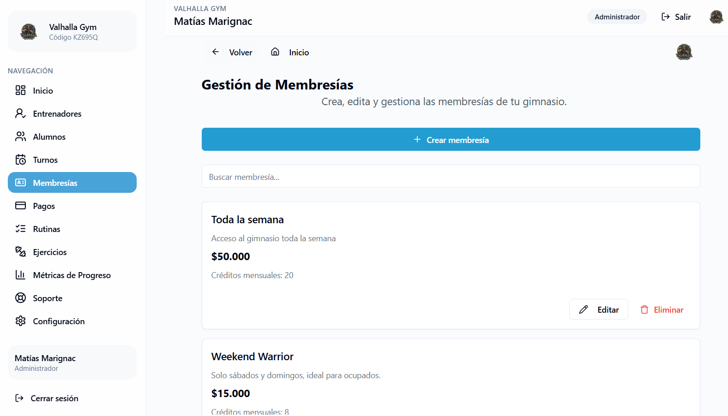This screenshot has height=416, width=728.
Task: Open Inicio from the top navigation
Action: [299, 52]
